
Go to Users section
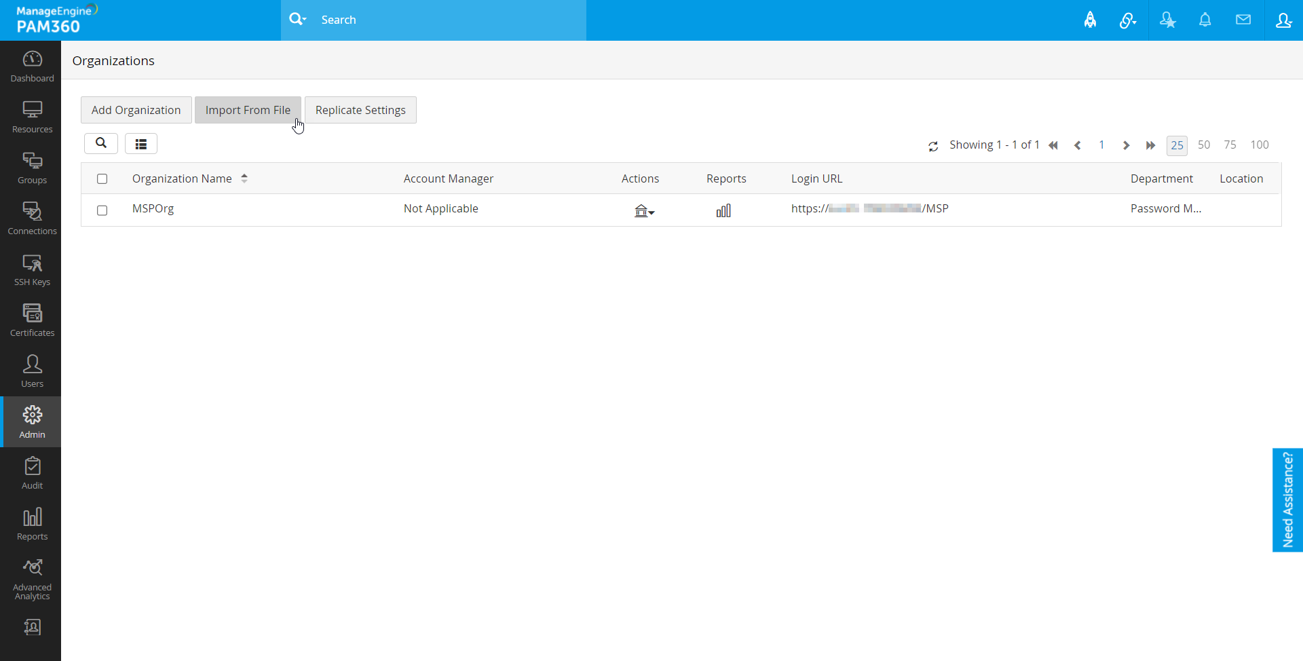(x=32, y=372)
